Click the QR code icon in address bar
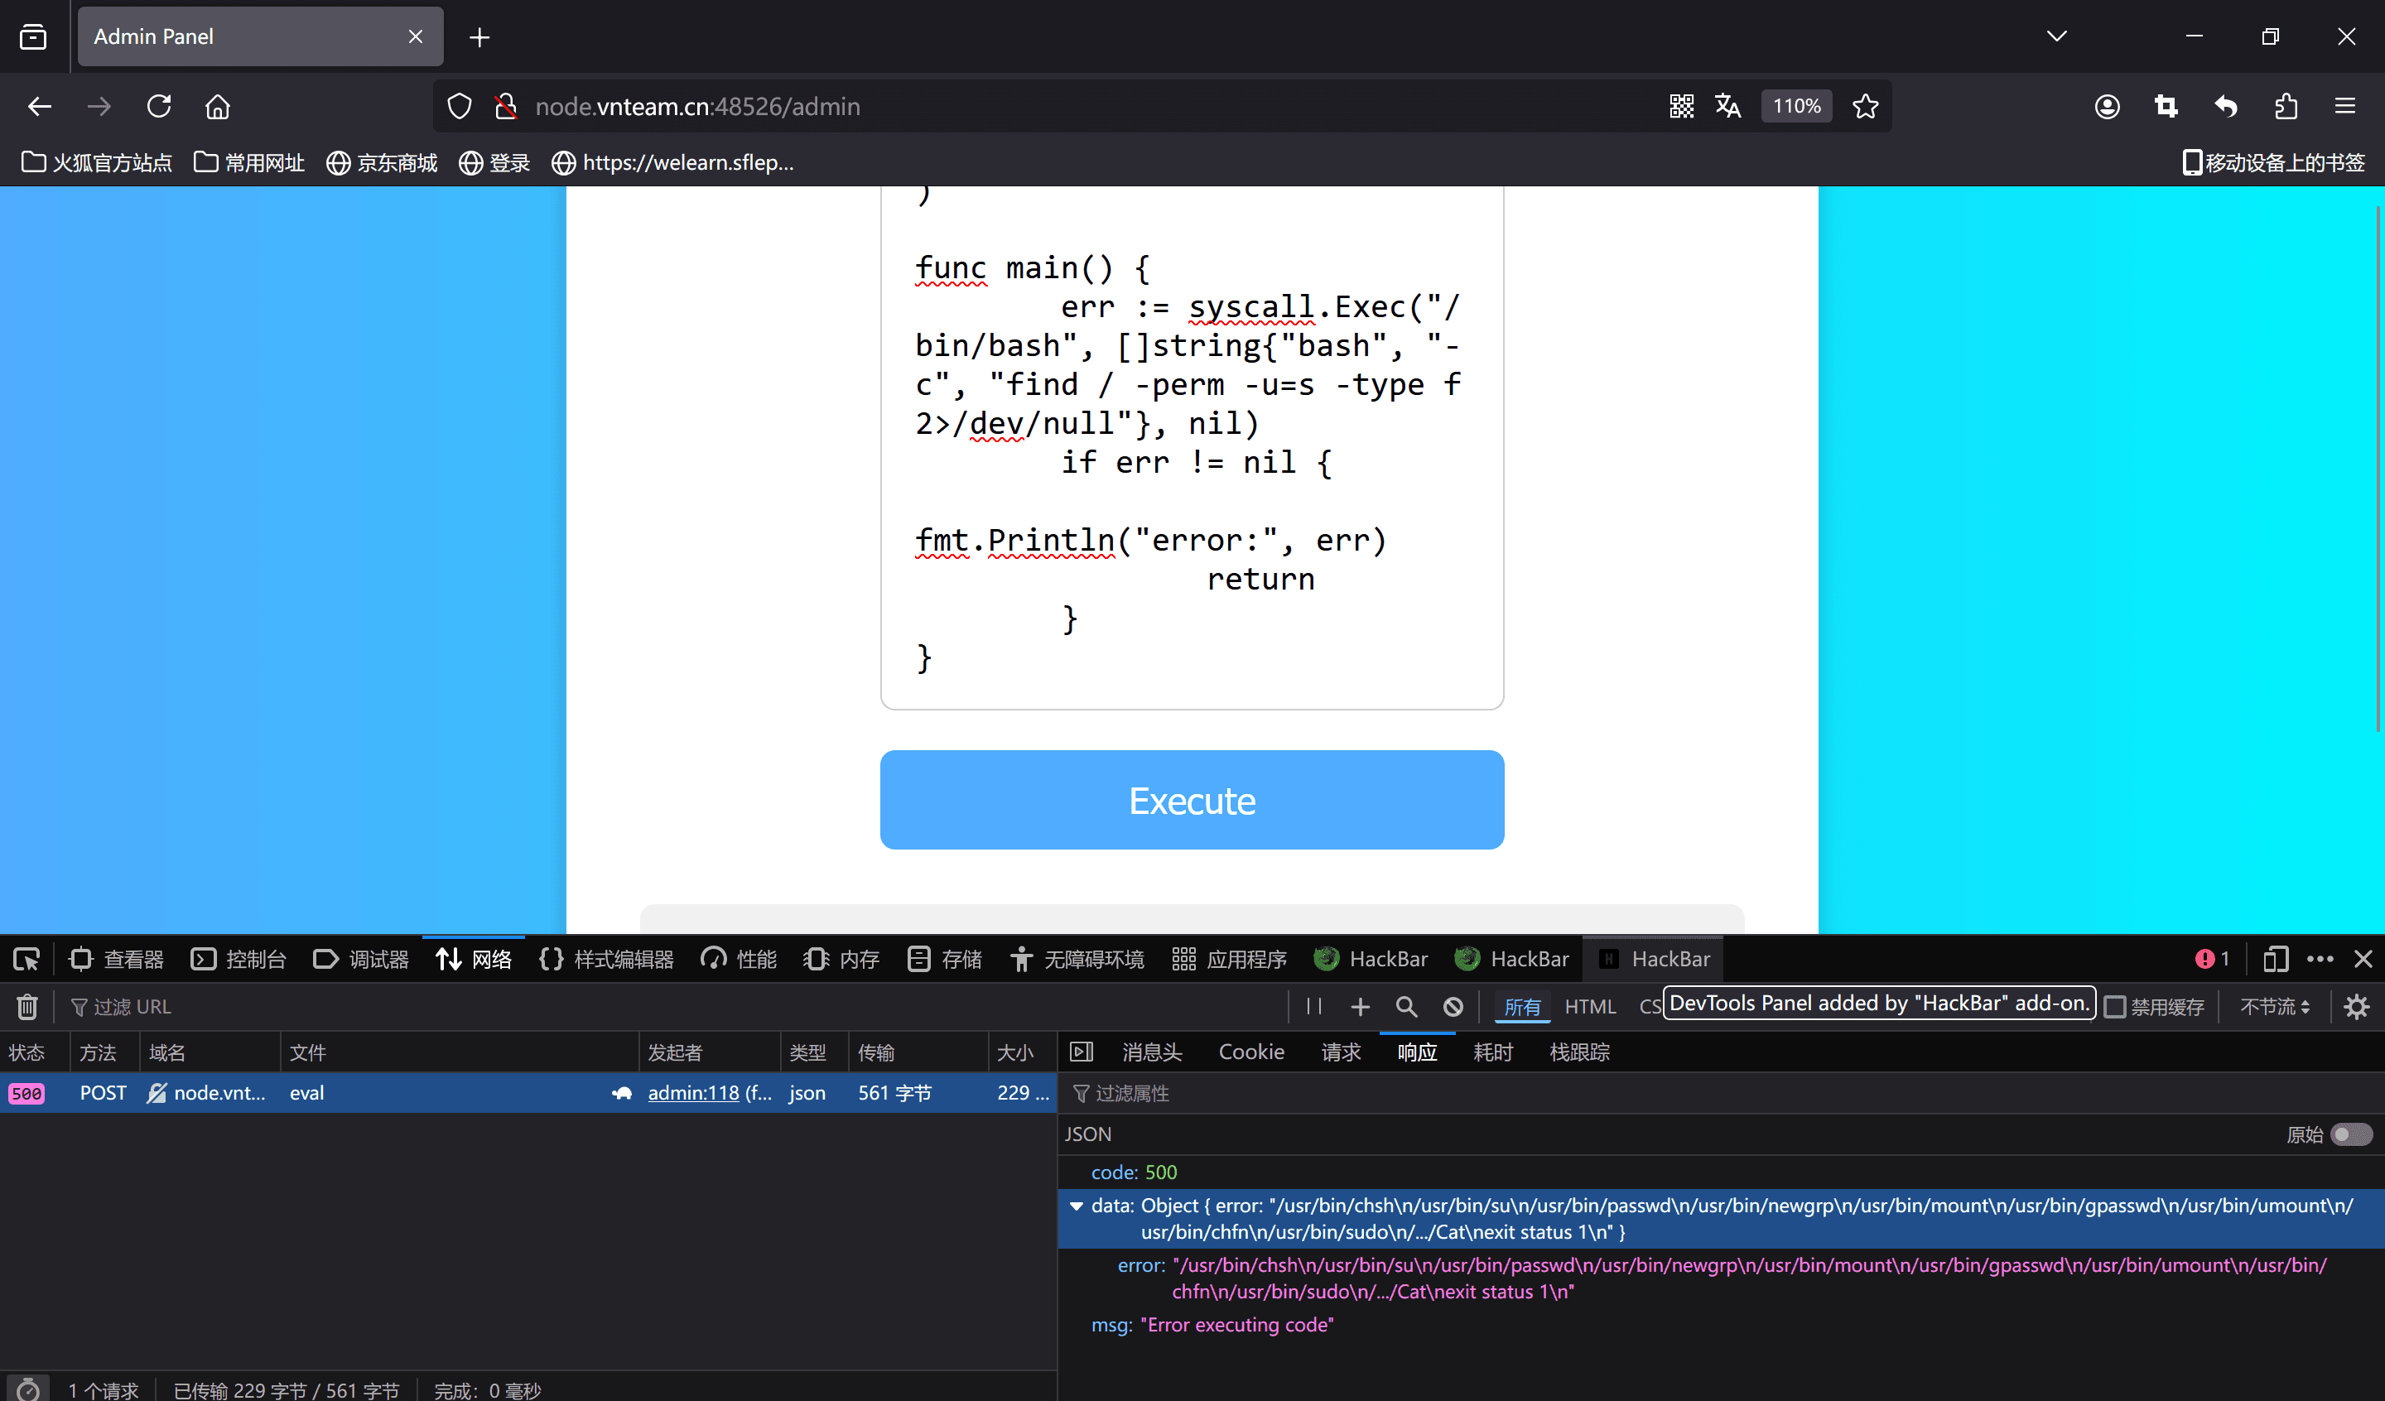 [1681, 106]
